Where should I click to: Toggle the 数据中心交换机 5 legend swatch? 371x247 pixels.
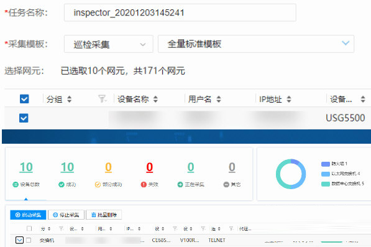tap(326, 184)
